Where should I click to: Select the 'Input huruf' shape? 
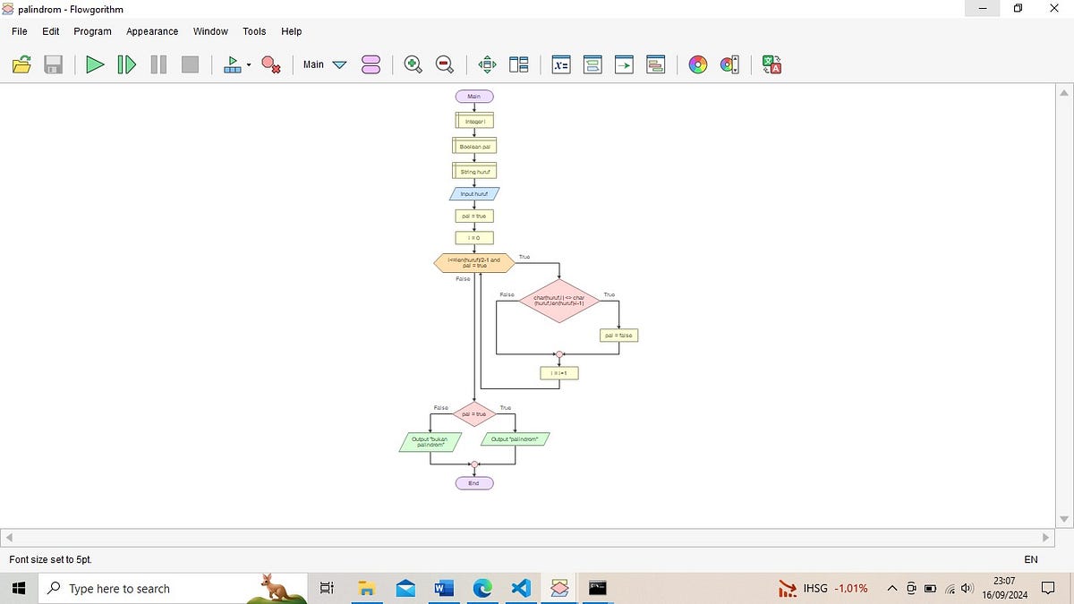coord(474,193)
